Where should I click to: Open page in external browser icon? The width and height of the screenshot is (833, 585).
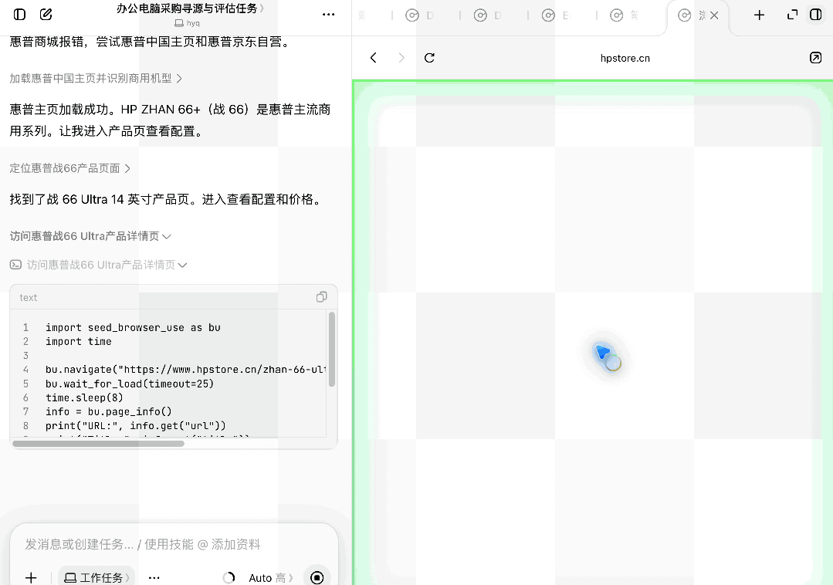coord(815,58)
